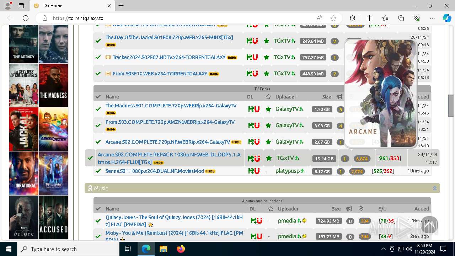
Task: Click the taskbar search box
Action: 68,249
